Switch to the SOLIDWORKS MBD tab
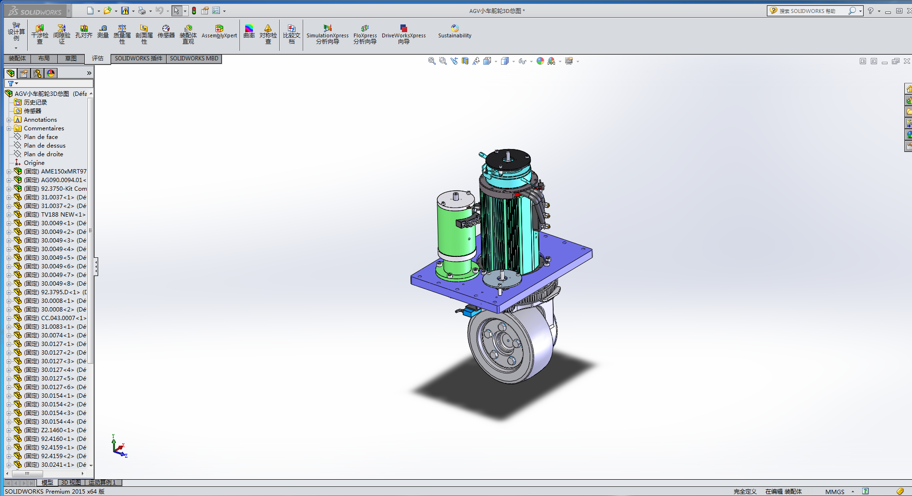 tap(194, 58)
